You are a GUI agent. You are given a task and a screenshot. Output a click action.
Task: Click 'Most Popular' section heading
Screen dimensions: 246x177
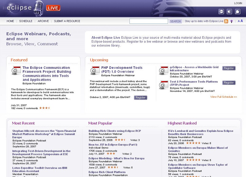(x=100, y=123)
